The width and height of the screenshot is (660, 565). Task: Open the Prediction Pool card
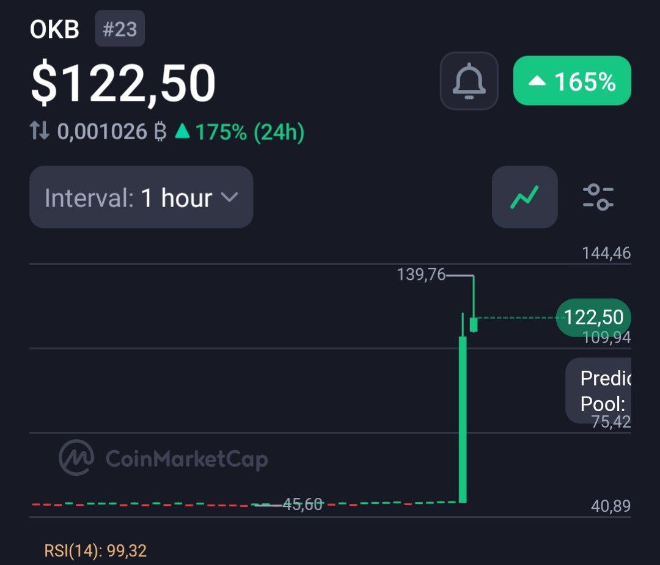[x=598, y=390]
